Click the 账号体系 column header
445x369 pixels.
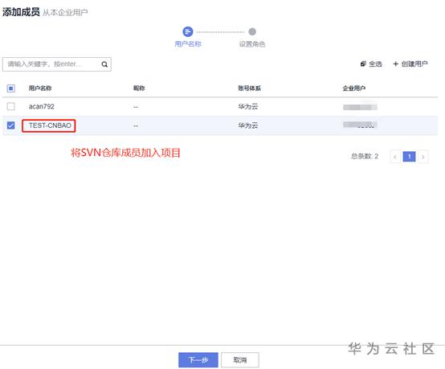[x=250, y=88]
